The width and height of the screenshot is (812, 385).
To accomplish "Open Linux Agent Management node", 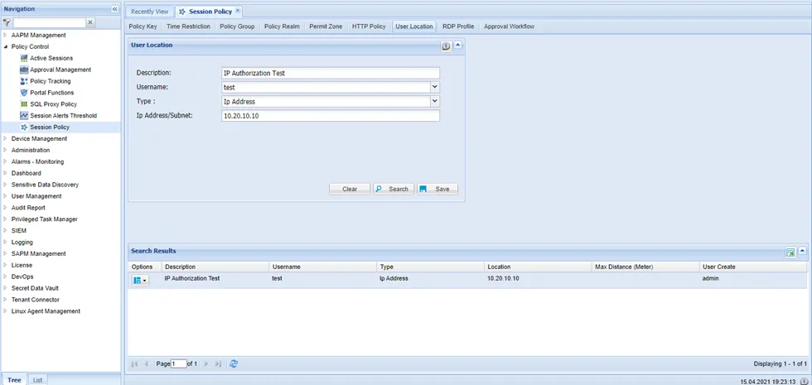I will pyautogui.click(x=46, y=311).
